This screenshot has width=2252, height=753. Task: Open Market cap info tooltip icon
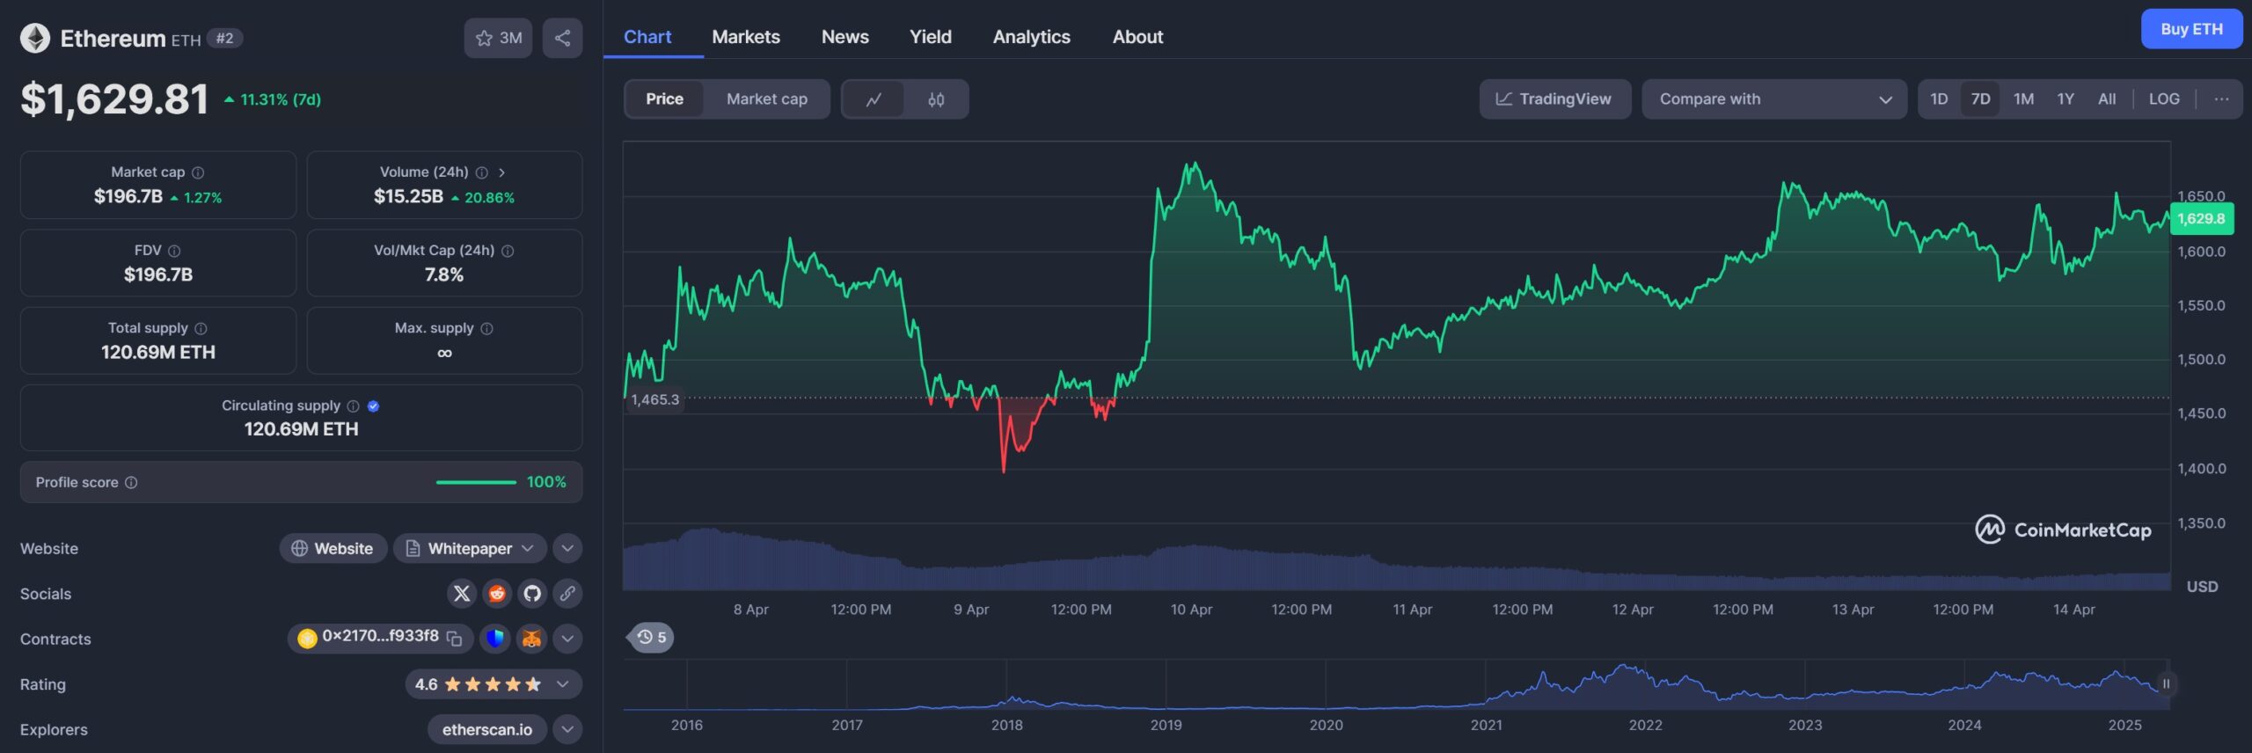198,172
